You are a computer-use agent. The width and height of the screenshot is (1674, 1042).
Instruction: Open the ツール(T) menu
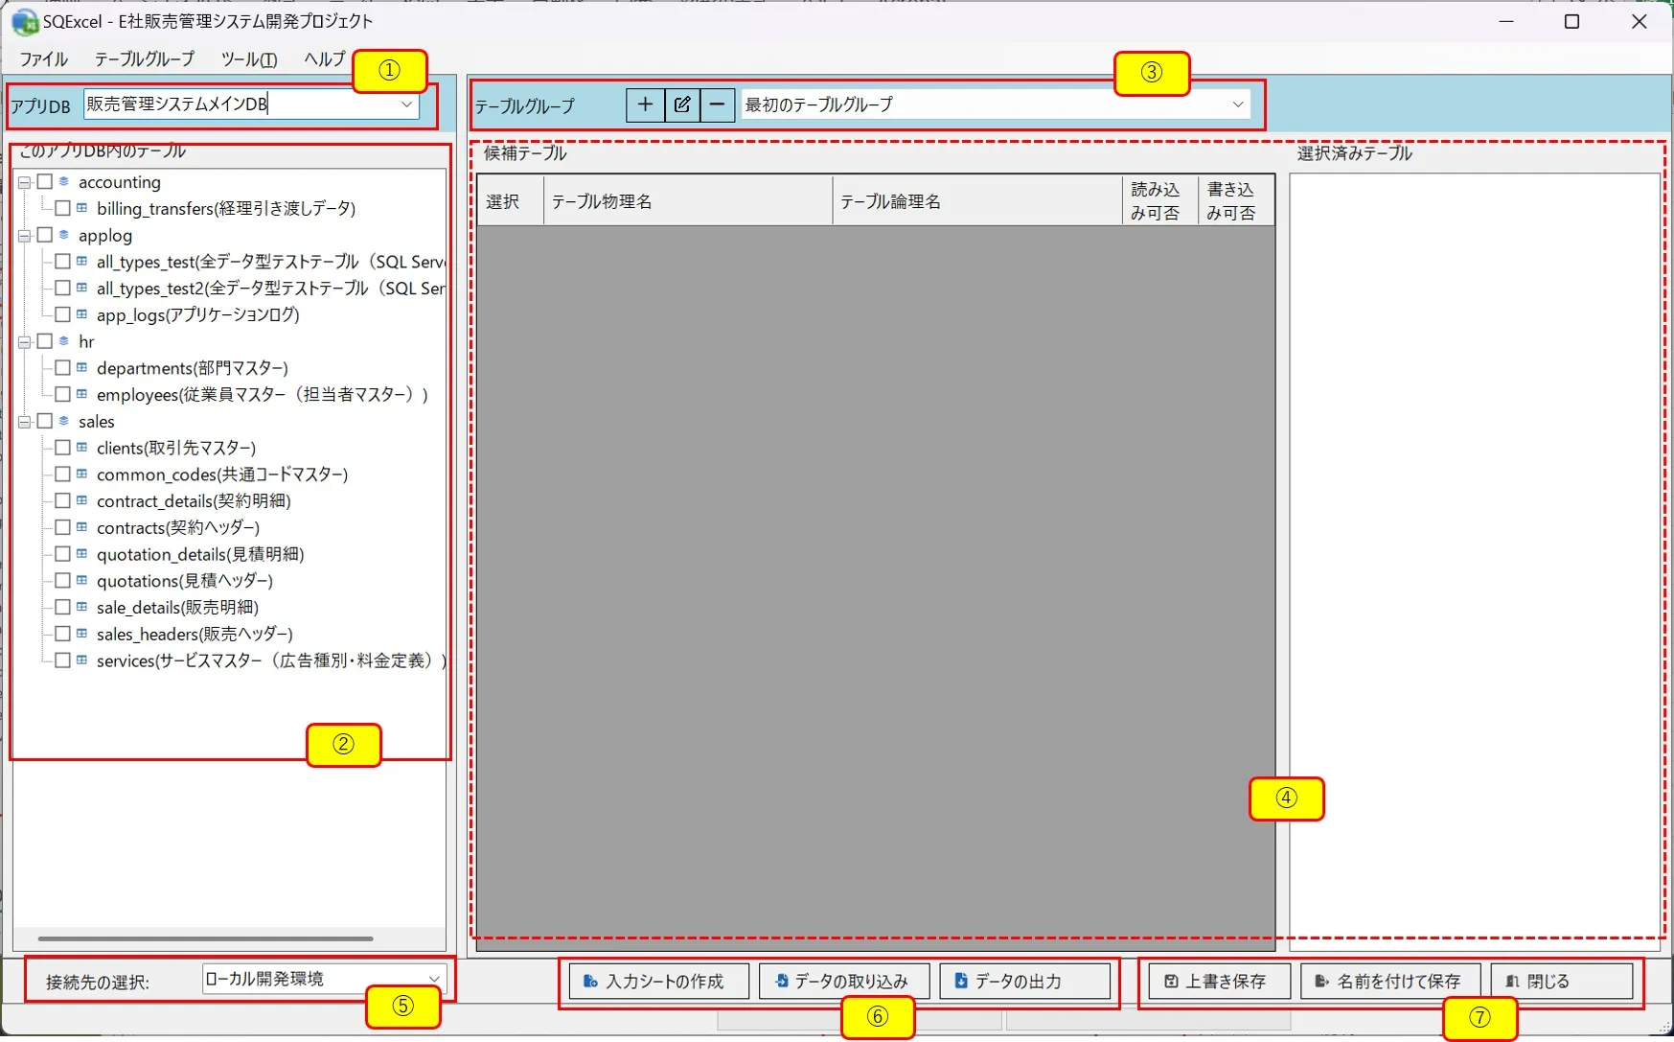[249, 59]
